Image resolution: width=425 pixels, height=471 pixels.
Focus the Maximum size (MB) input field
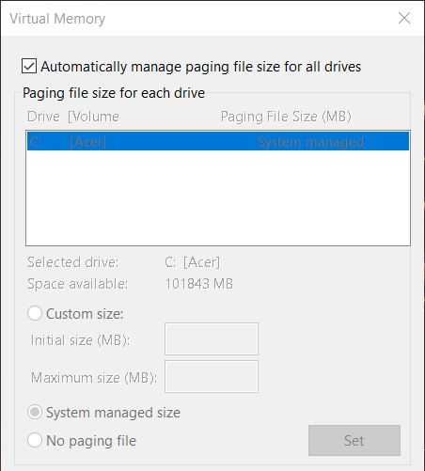click(212, 376)
